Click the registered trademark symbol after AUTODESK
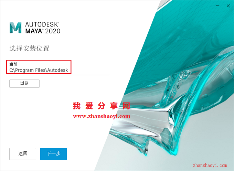Viewport: 234px width, 171px height. [58, 23]
